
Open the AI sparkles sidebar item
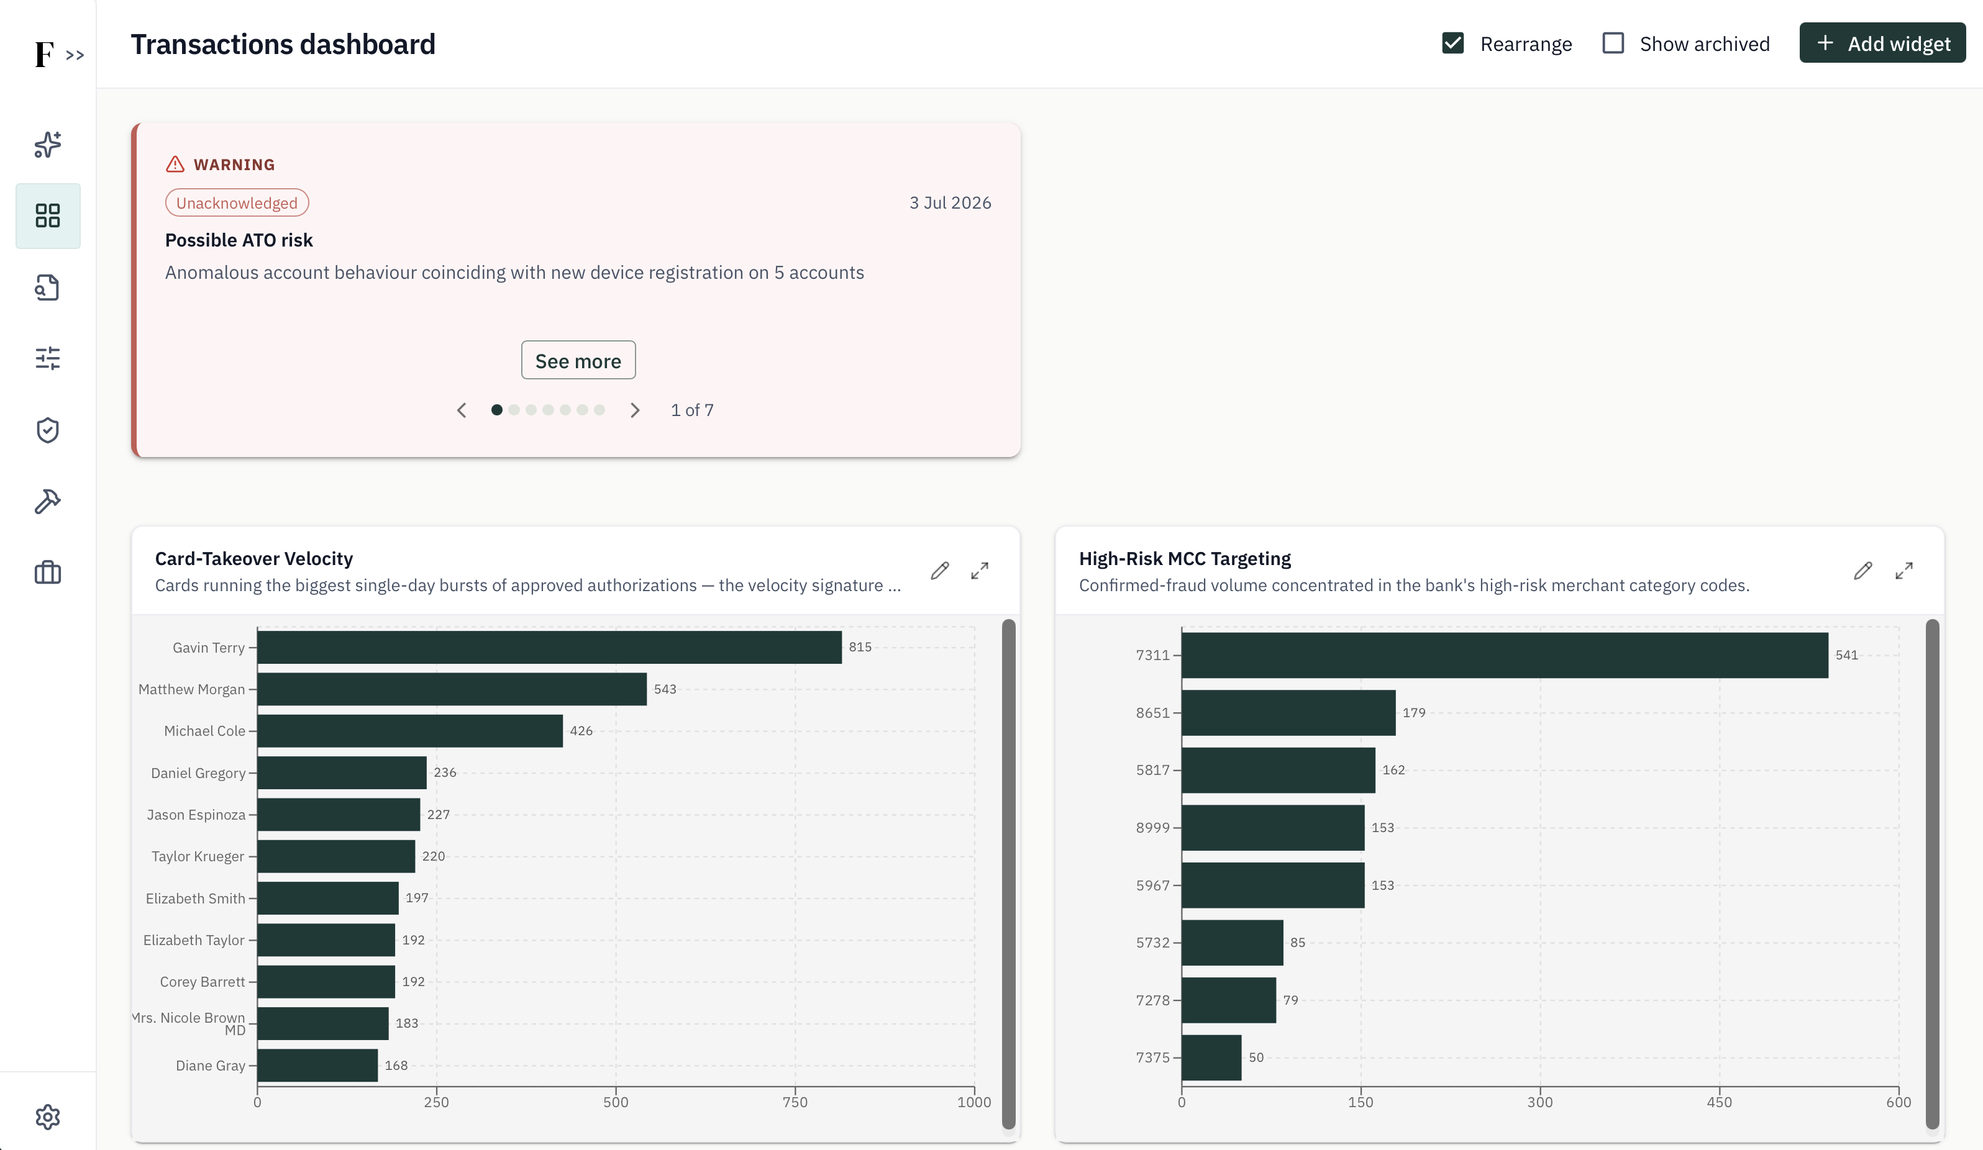click(x=48, y=145)
